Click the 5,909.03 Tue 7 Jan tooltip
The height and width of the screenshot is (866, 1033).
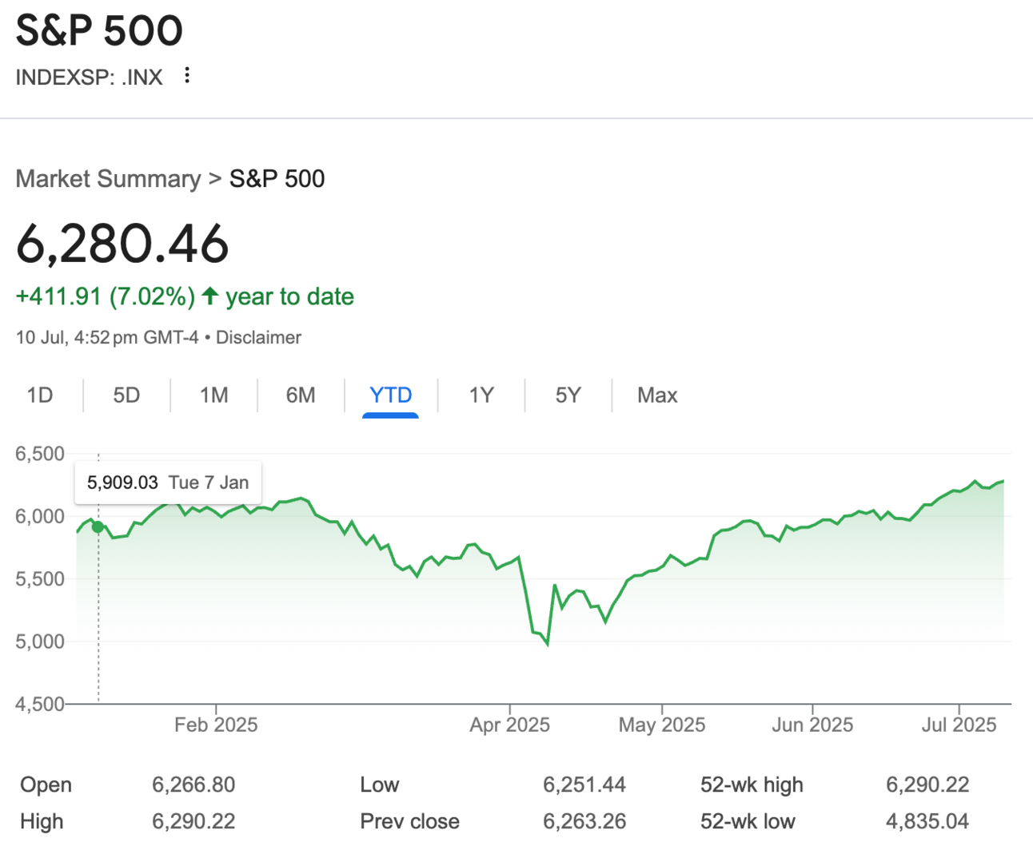pyautogui.click(x=168, y=483)
